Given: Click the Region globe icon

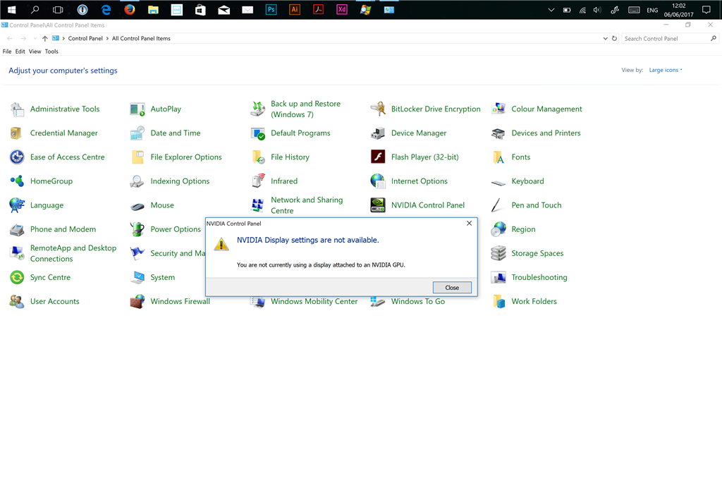Looking at the screenshot, I should point(498,229).
